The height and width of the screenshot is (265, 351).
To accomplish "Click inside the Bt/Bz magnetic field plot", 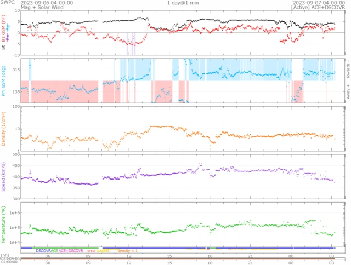I will (183, 33).
